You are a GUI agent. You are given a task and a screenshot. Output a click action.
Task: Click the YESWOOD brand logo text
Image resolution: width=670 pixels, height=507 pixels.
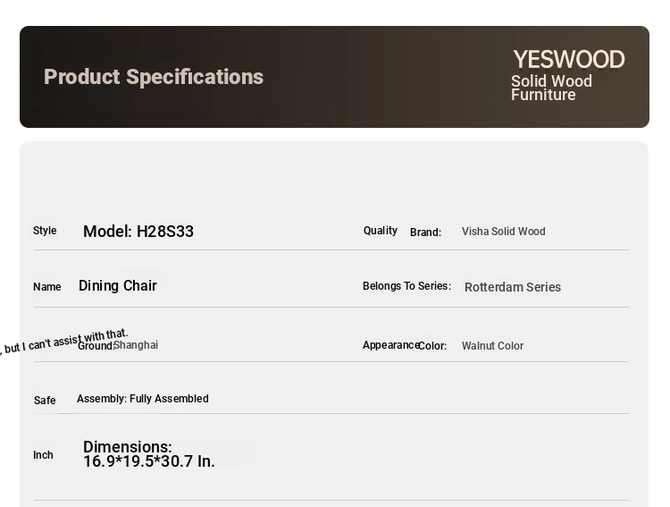pyautogui.click(x=569, y=60)
